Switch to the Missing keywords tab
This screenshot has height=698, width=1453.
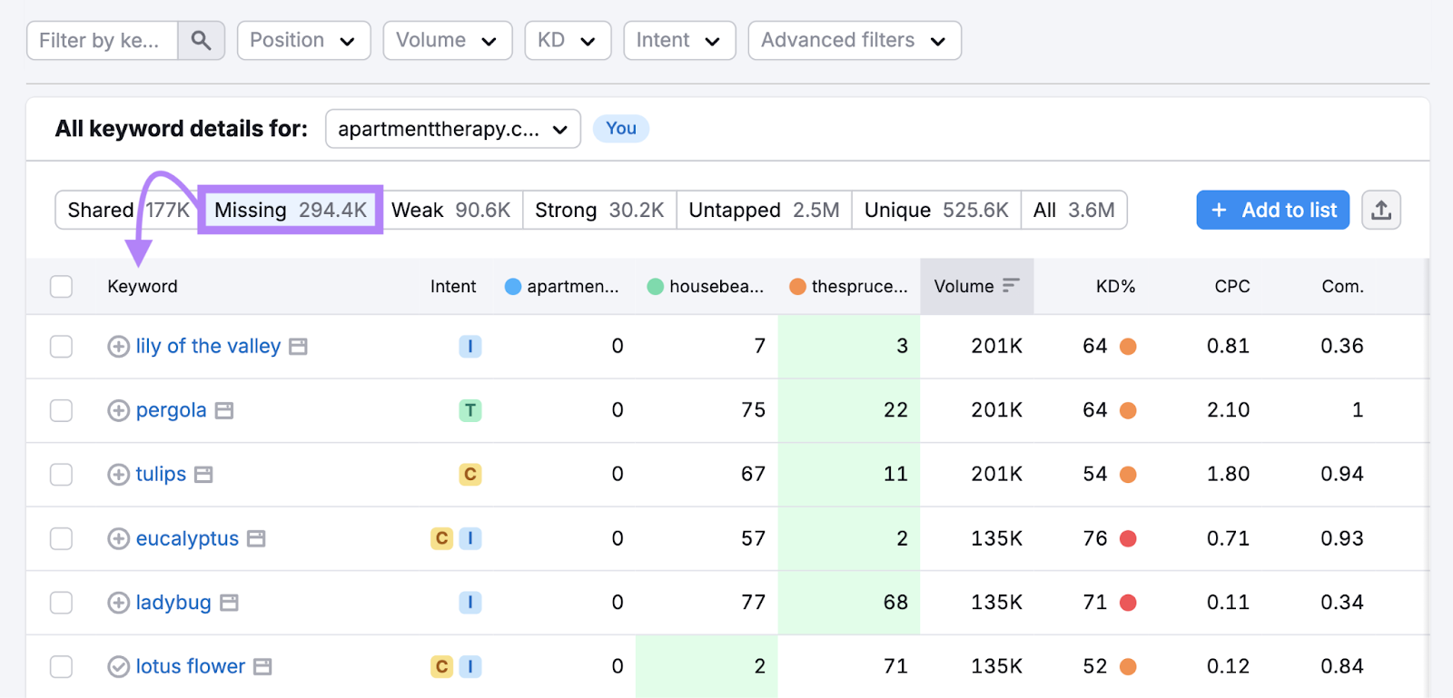291,211
